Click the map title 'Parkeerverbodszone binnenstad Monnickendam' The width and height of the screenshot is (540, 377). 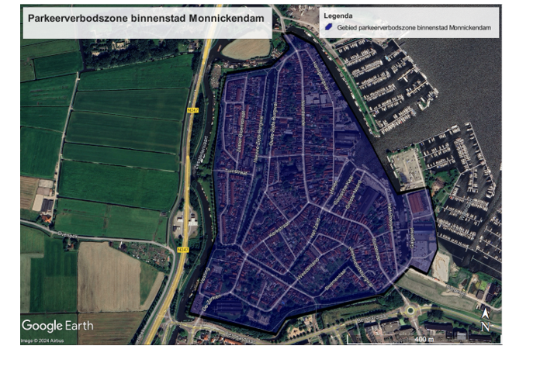click(x=145, y=18)
